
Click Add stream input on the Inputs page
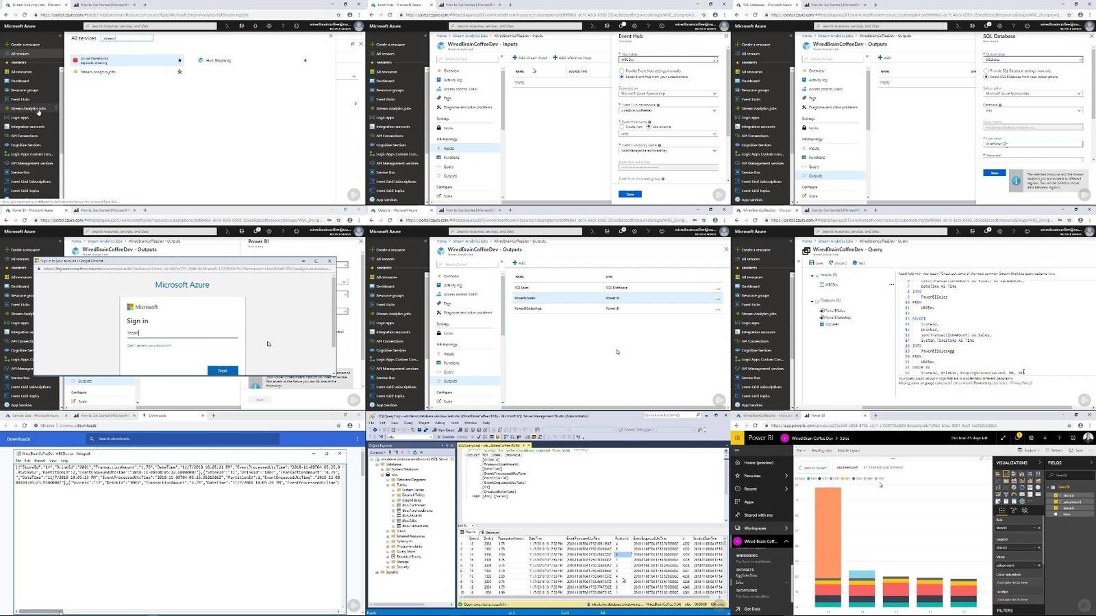pos(530,58)
